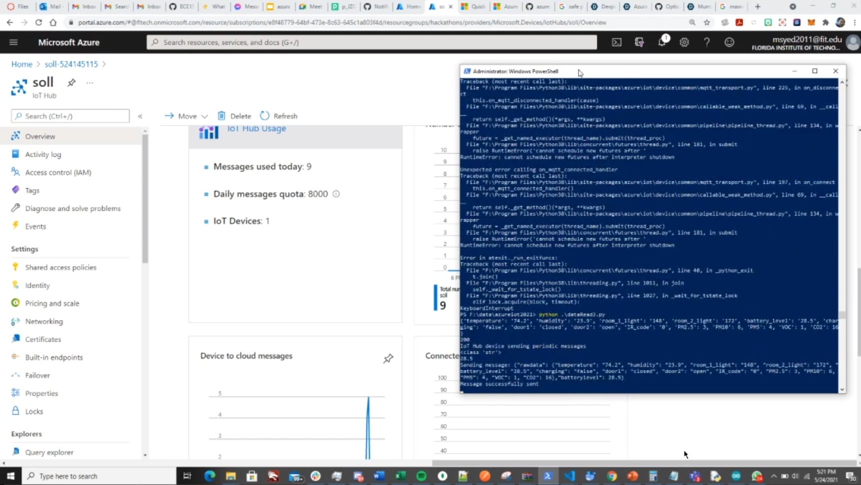The width and height of the screenshot is (861, 485).
Task: Open the IoT Hub Usage link
Action: [256, 129]
